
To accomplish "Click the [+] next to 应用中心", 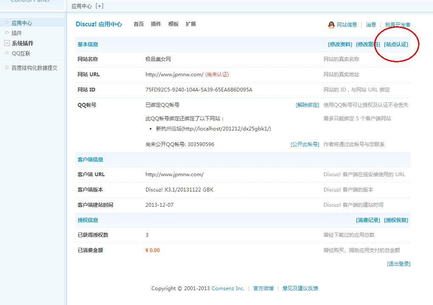I will pos(99,6).
